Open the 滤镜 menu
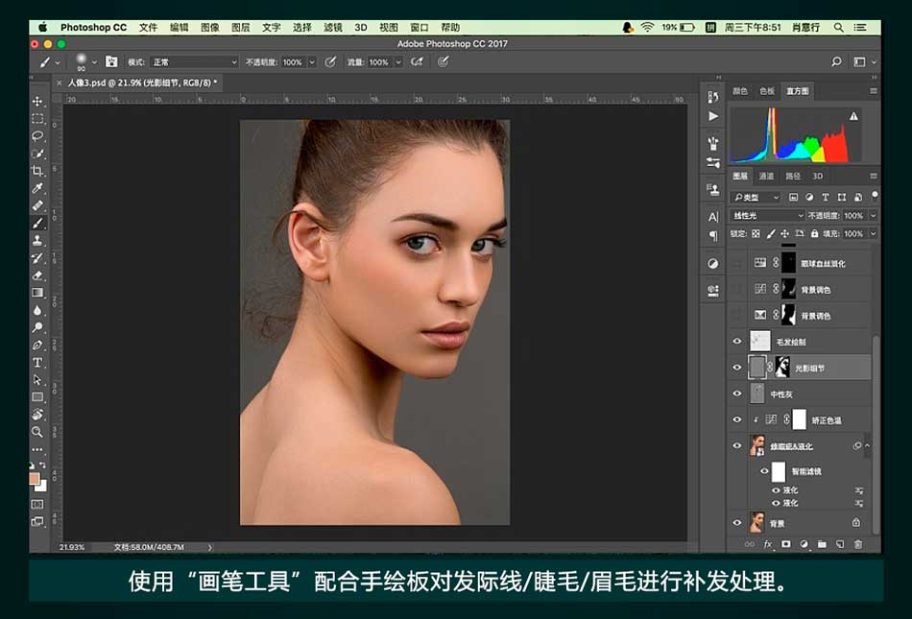The width and height of the screenshot is (912, 619). [332, 28]
